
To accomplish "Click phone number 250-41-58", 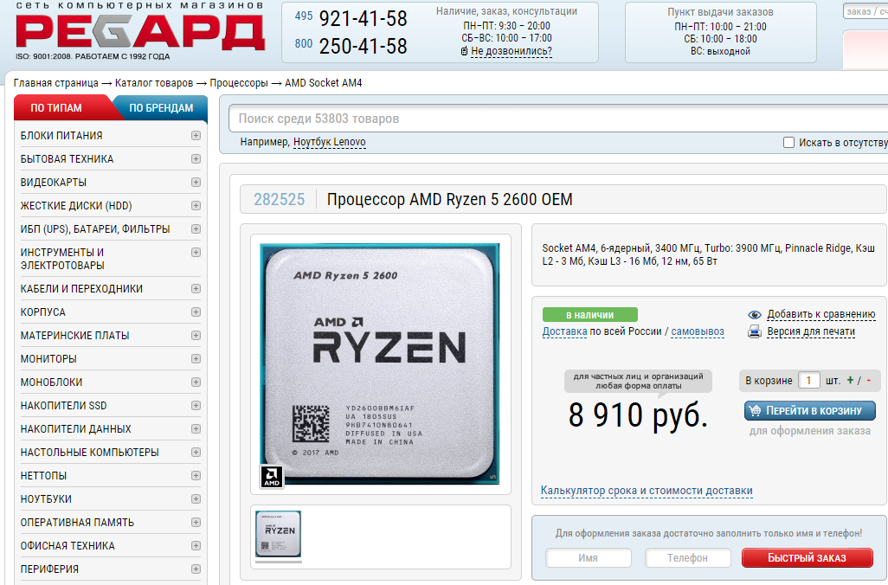I will click(x=363, y=47).
